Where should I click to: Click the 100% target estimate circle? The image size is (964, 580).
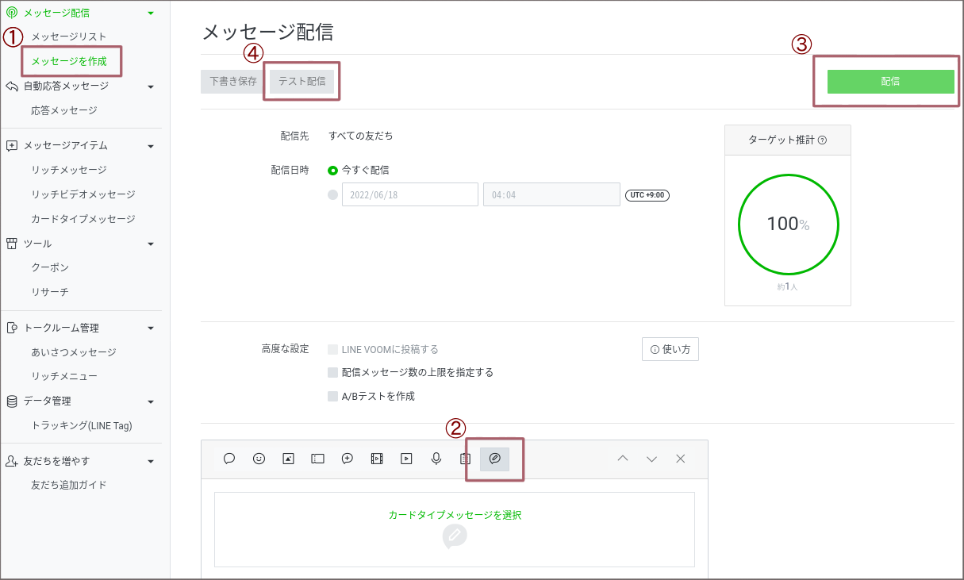click(x=788, y=225)
